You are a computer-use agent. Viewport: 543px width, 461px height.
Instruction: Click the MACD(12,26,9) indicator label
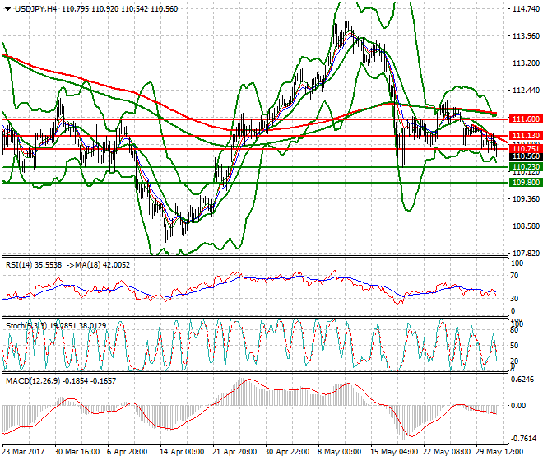pos(31,379)
